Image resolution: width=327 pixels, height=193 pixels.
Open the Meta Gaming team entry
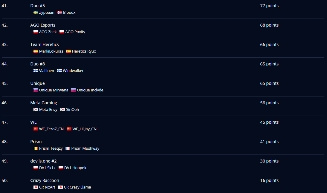click(x=44, y=103)
